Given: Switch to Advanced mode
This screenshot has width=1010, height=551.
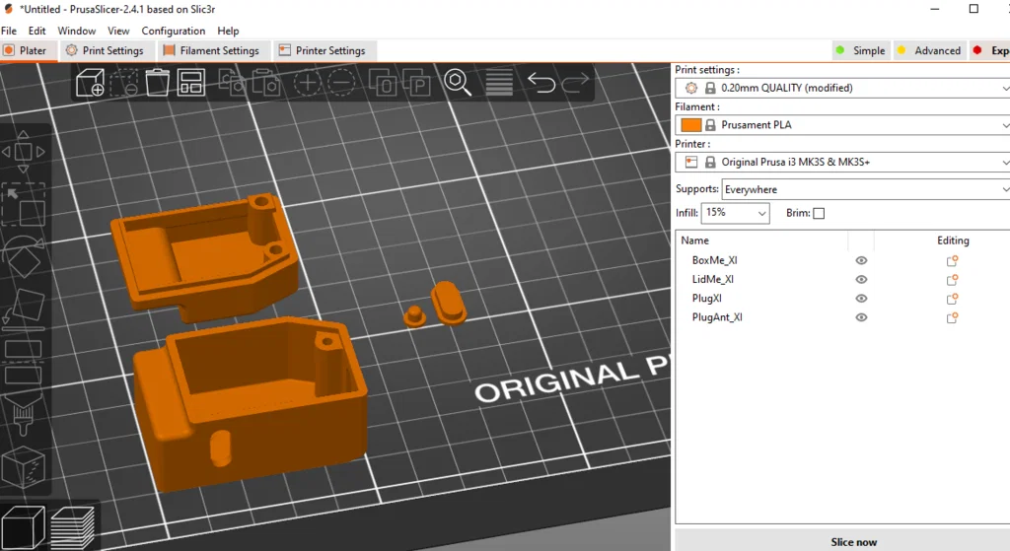Looking at the screenshot, I should point(928,51).
